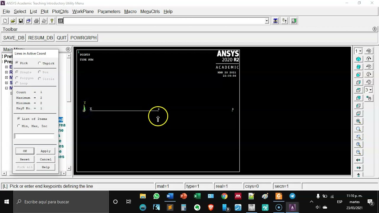Open the MenuCtrls menu
This screenshot has height=213, width=379.
click(x=150, y=12)
